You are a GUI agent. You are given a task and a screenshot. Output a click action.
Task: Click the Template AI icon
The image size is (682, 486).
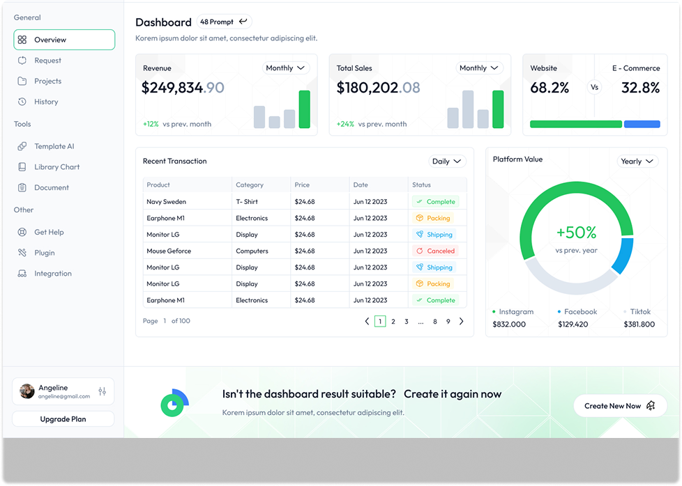(22, 146)
